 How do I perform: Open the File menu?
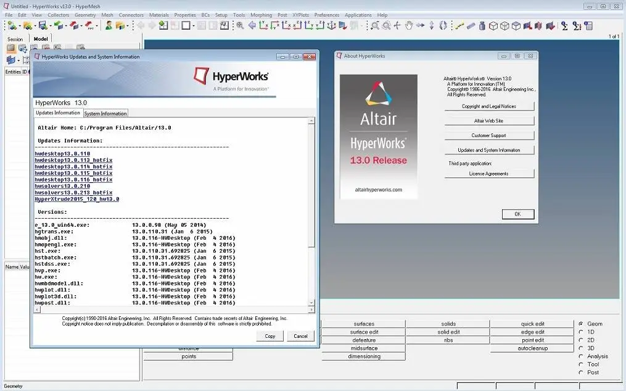[x=9, y=15]
